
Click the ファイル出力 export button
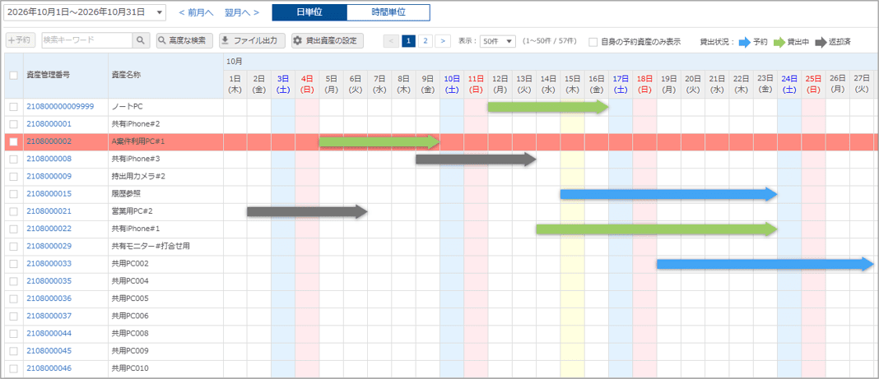coord(253,40)
